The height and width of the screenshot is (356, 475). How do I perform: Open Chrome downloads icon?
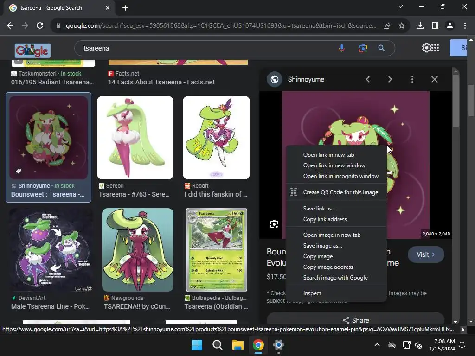(420, 26)
